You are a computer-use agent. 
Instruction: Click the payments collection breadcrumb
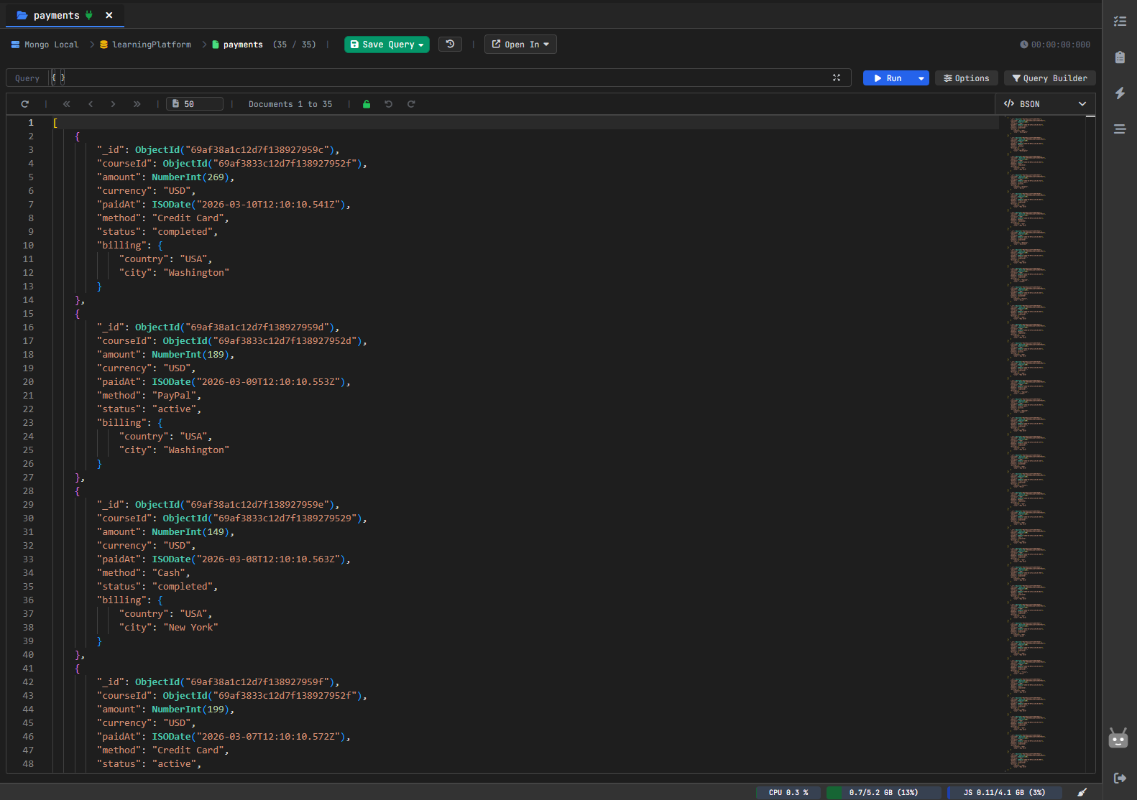pos(237,45)
